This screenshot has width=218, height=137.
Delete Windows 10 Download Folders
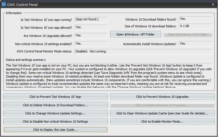click(55, 105)
